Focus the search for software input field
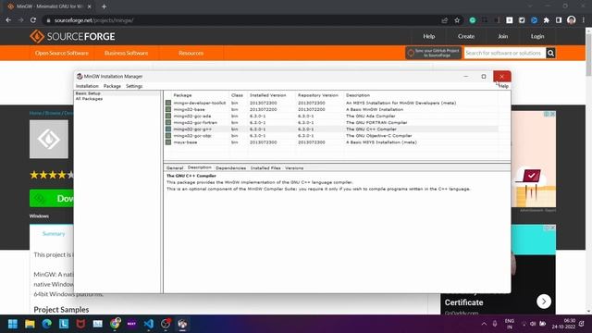 (x=505, y=54)
